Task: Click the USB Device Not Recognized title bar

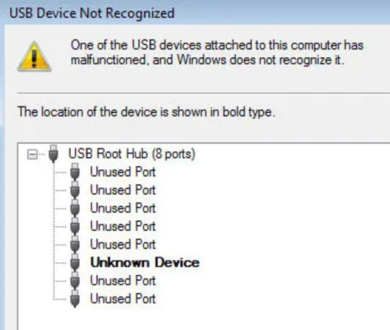Action: [x=195, y=12]
